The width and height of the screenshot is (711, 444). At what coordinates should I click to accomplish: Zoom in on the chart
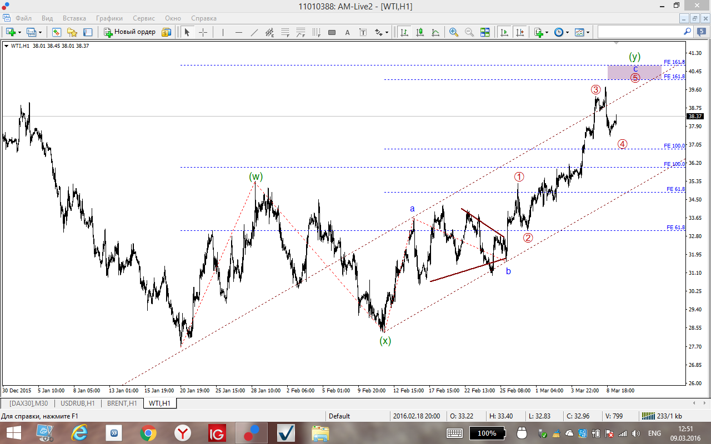point(454,32)
